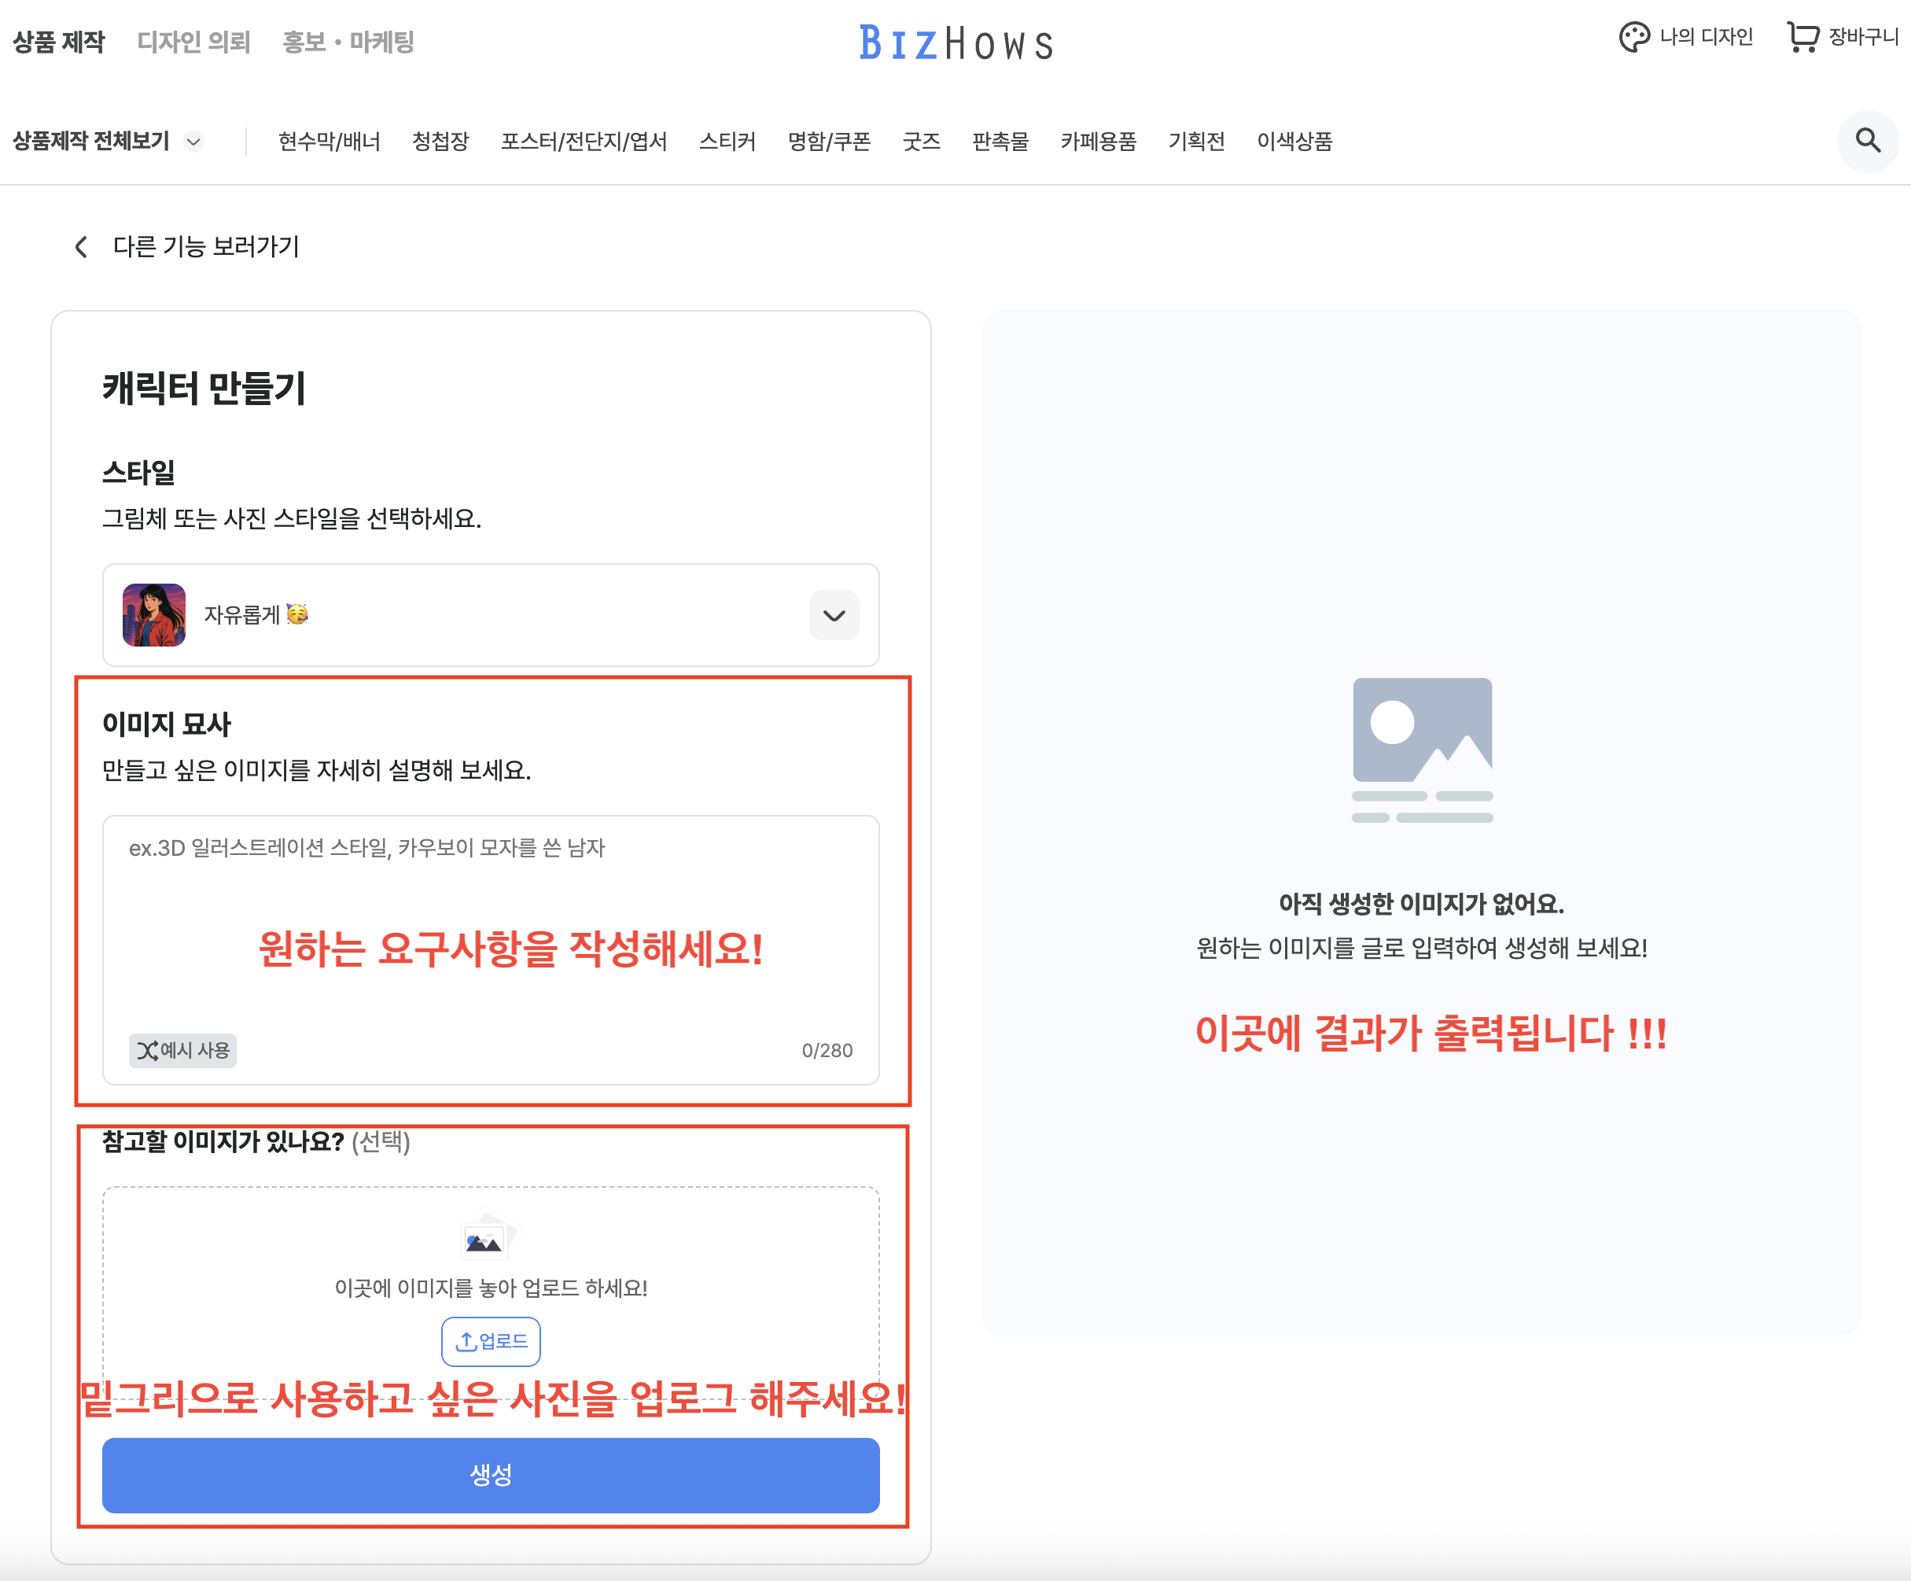Screen dimensions: 1911x1581
Task: Expand 상품제작 전체보기 menu
Action: [106, 141]
